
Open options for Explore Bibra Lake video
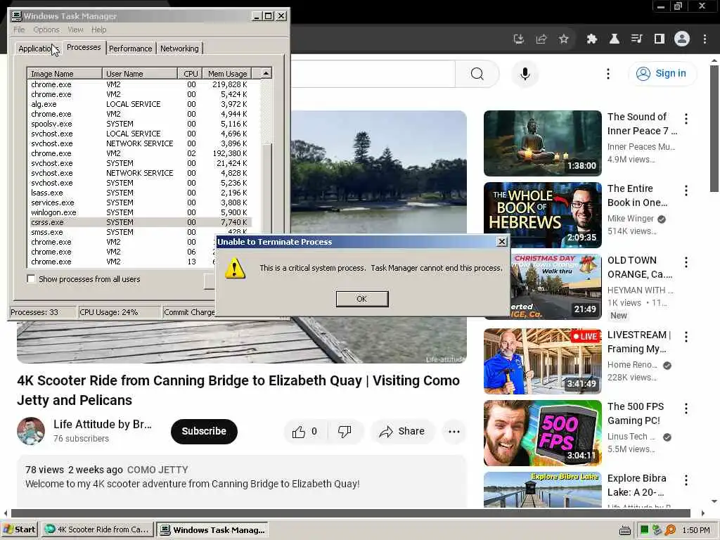[x=686, y=480]
